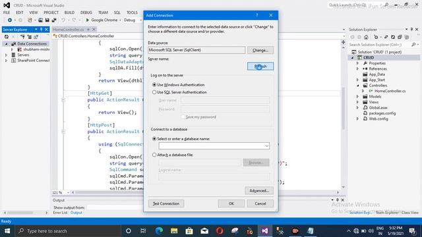Image resolution: width=422 pixels, height=237 pixels.
Task: Click the Test Connection button
Action: click(x=166, y=203)
